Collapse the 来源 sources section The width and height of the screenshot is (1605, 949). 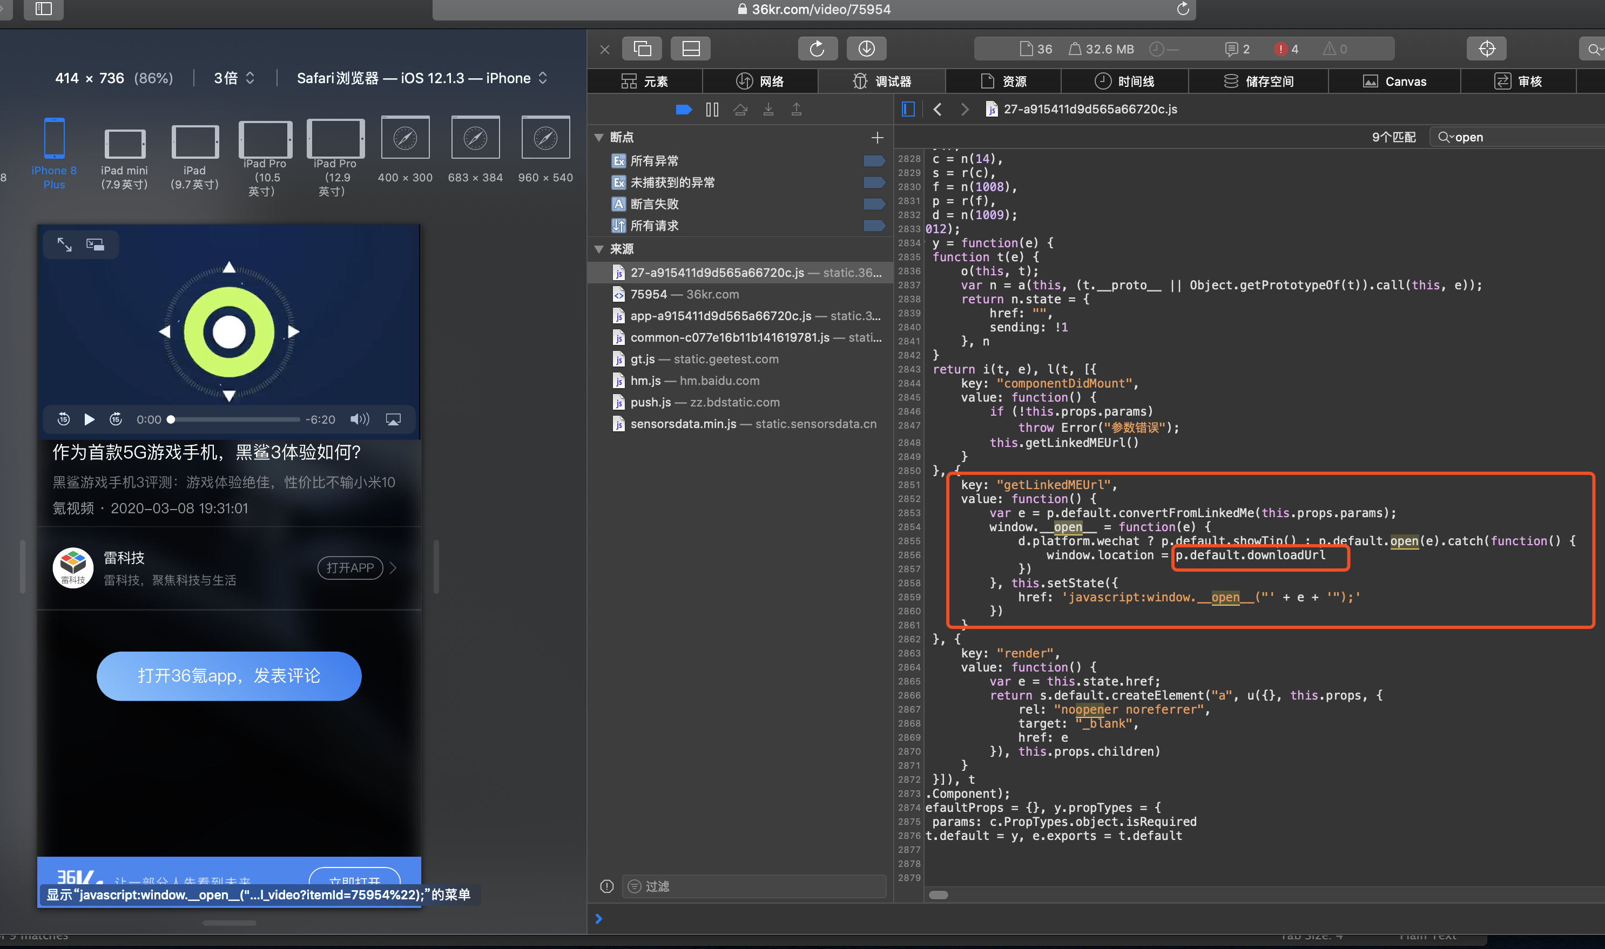click(x=599, y=249)
